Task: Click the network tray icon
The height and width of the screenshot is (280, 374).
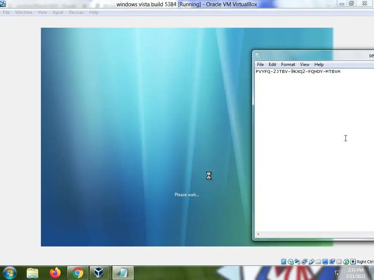Action: click(337, 273)
